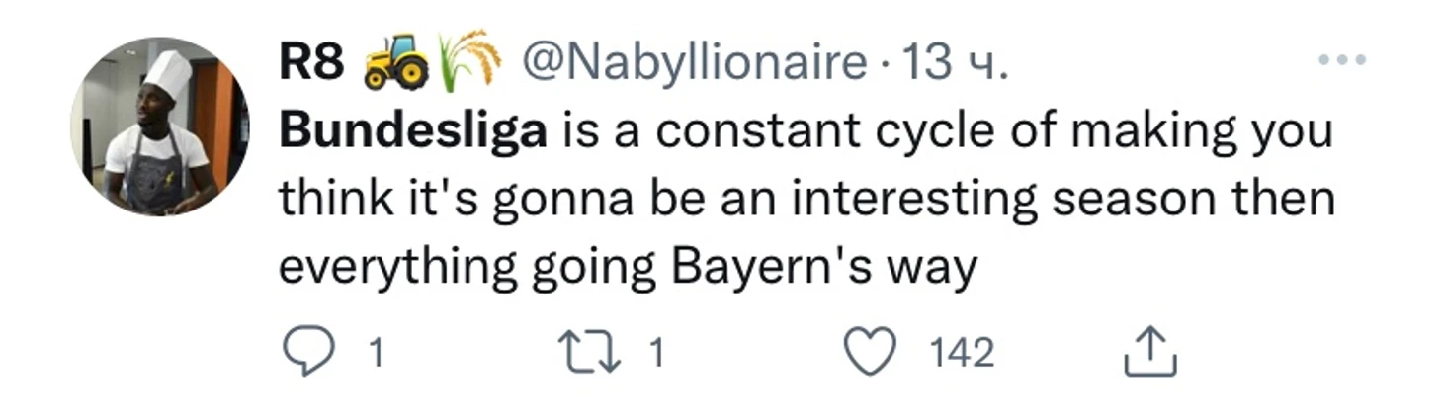The width and height of the screenshot is (1443, 420).
Task: Click the tractor emoji beside R8
Action: [x=395, y=65]
